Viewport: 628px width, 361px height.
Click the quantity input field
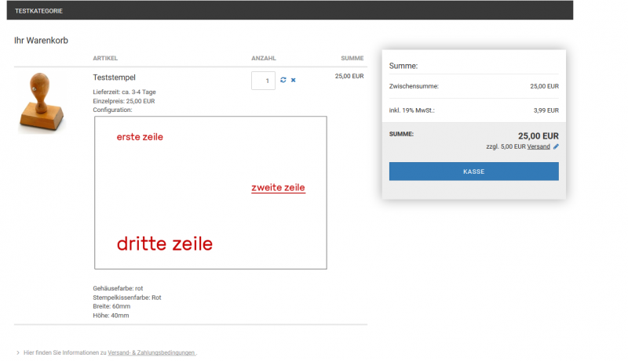tap(263, 81)
